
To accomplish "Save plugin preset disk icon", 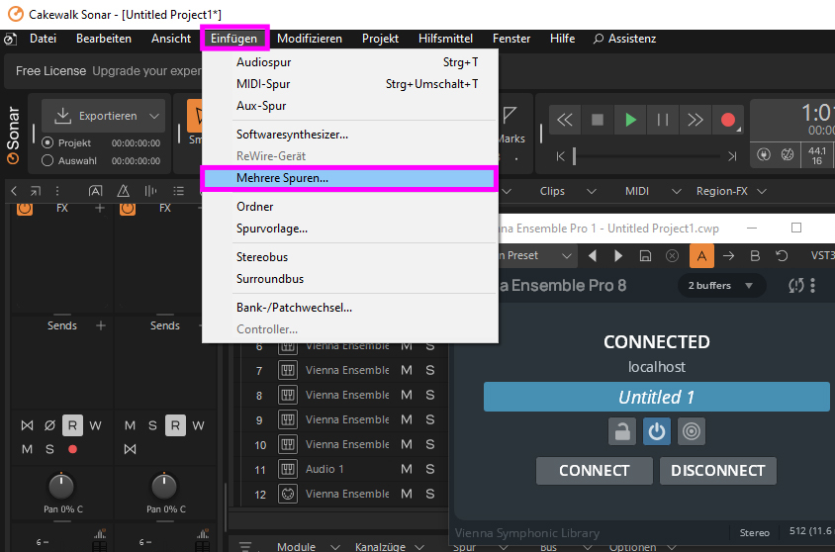I will [645, 256].
